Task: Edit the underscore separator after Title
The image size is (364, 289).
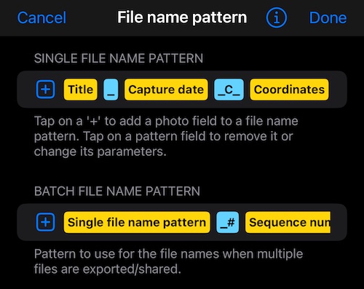Action: [x=111, y=90]
